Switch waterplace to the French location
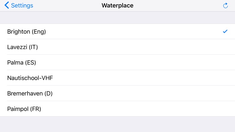This screenshot has width=235, height=132. (x=118, y=109)
